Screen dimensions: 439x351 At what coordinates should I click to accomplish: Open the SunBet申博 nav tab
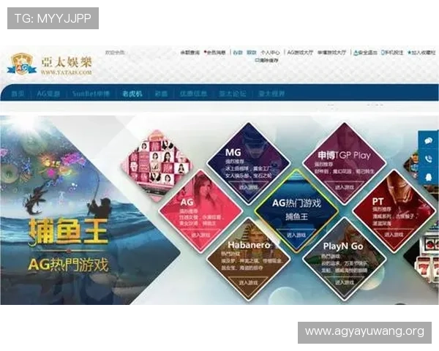(91, 94)
